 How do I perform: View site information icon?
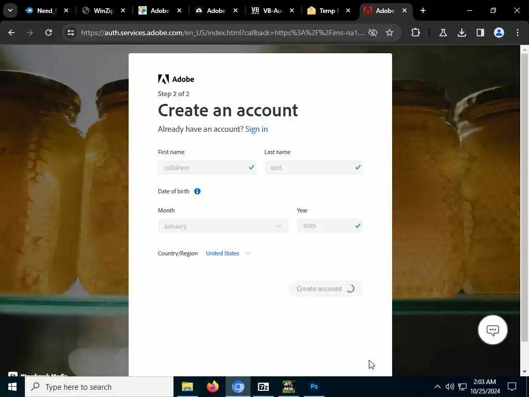pos(70,33)
